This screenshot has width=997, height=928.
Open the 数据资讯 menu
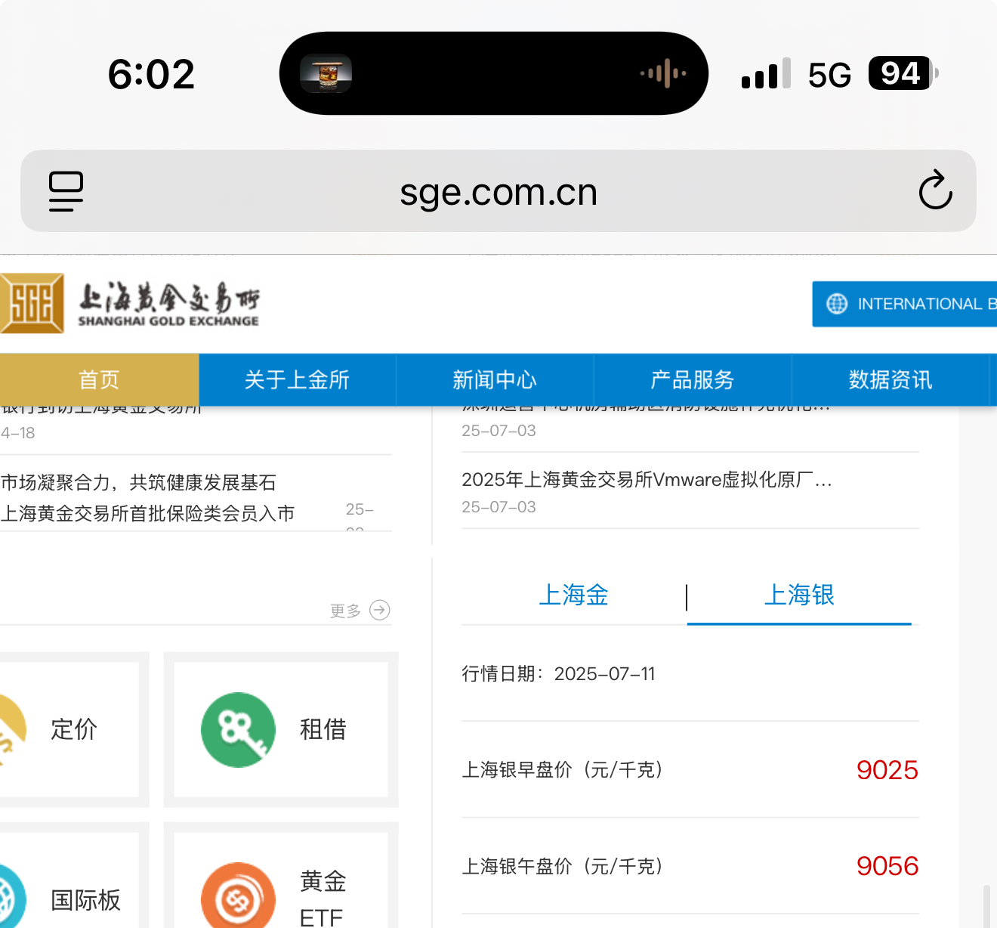click(x=891, y=379)
